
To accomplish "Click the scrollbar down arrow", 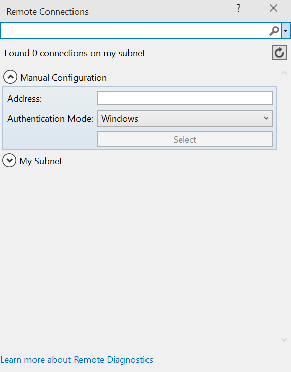I will pos(284,340).
